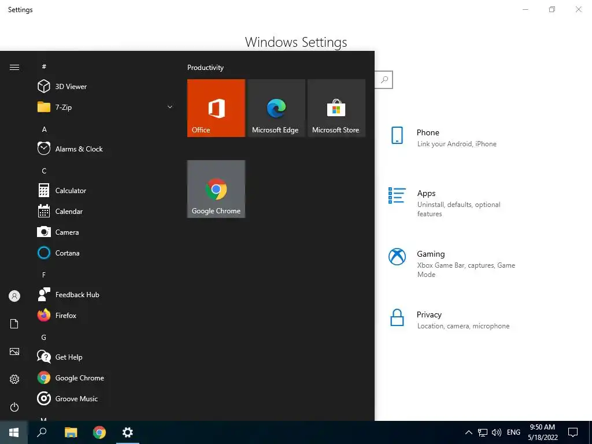Show hidden system tray icons
The image size is (592, 444).
click(x=468, y=432)
